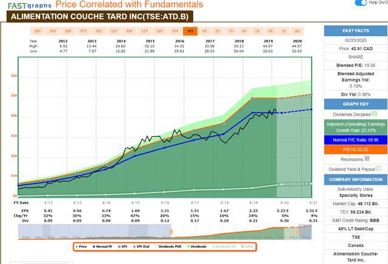388x264 pixels.
Task: Choose the 12Y time range
Action: click(x=160, y=31)
